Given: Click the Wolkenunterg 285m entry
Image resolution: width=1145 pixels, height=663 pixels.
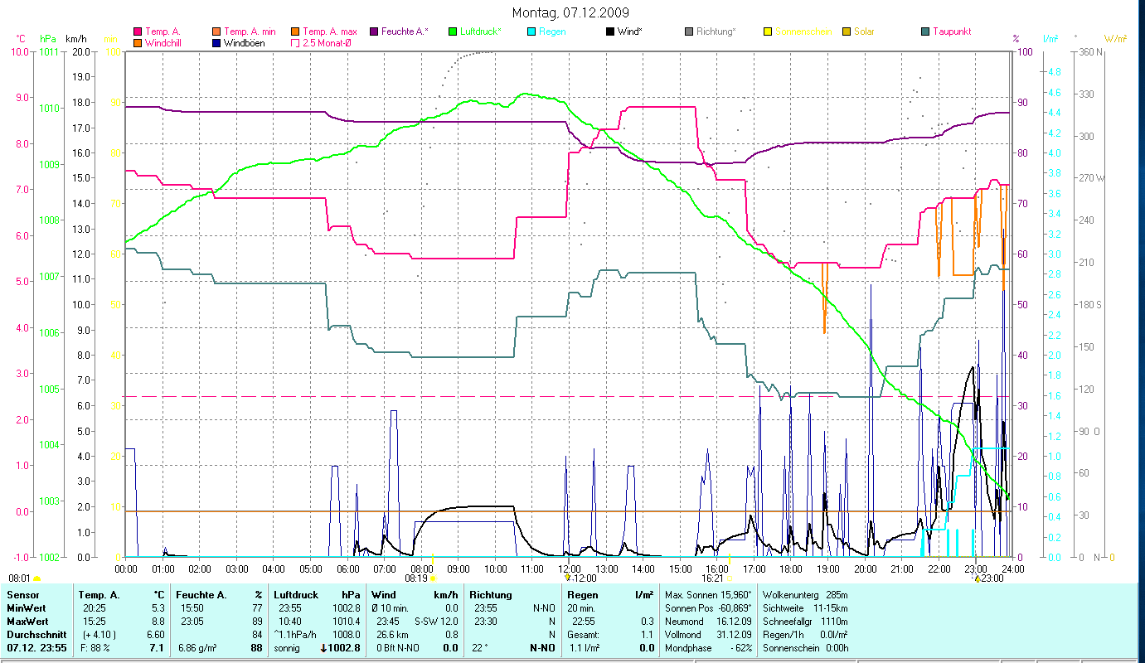Looking at the screenshot, I should coord(804,595).
